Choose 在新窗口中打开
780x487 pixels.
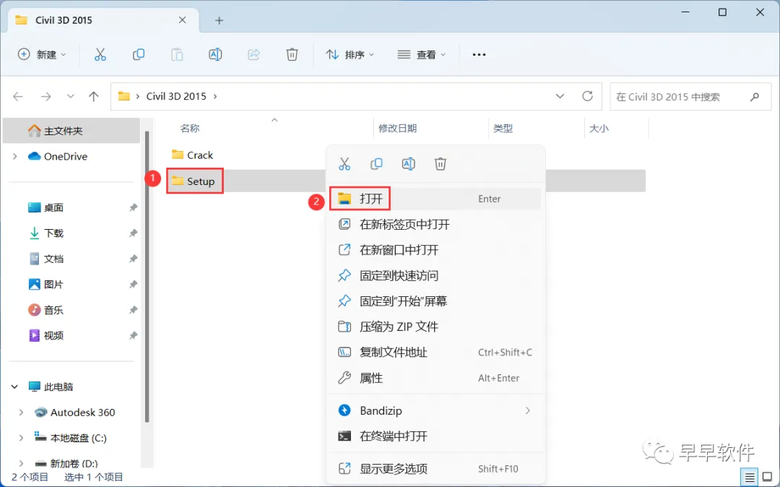[x=435, y=250]
